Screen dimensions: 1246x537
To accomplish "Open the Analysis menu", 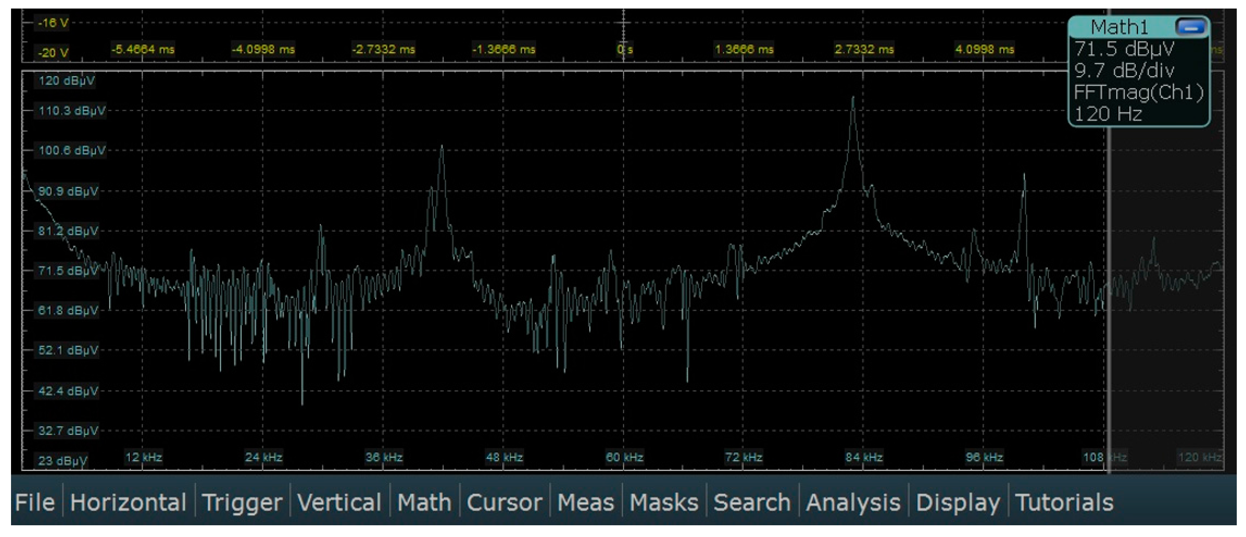I will (853, 502).
